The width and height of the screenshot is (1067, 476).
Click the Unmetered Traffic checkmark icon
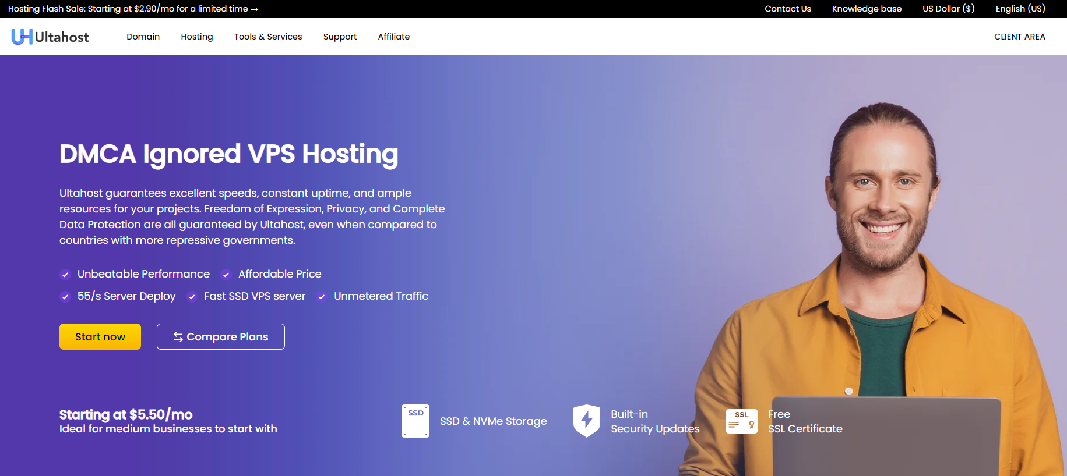tap(322, 297)
